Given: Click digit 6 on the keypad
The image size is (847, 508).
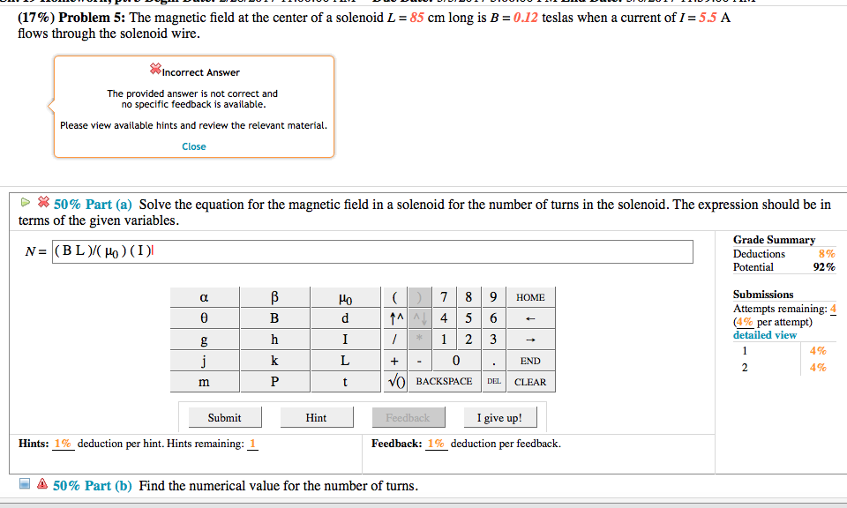Looking at the screenshot, I should 493,318.
